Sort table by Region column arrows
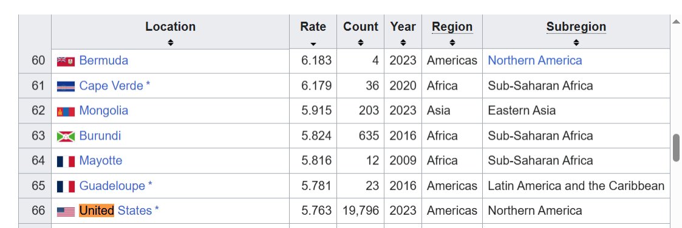Viewport: 682px width, 228px height. point(452,42)
